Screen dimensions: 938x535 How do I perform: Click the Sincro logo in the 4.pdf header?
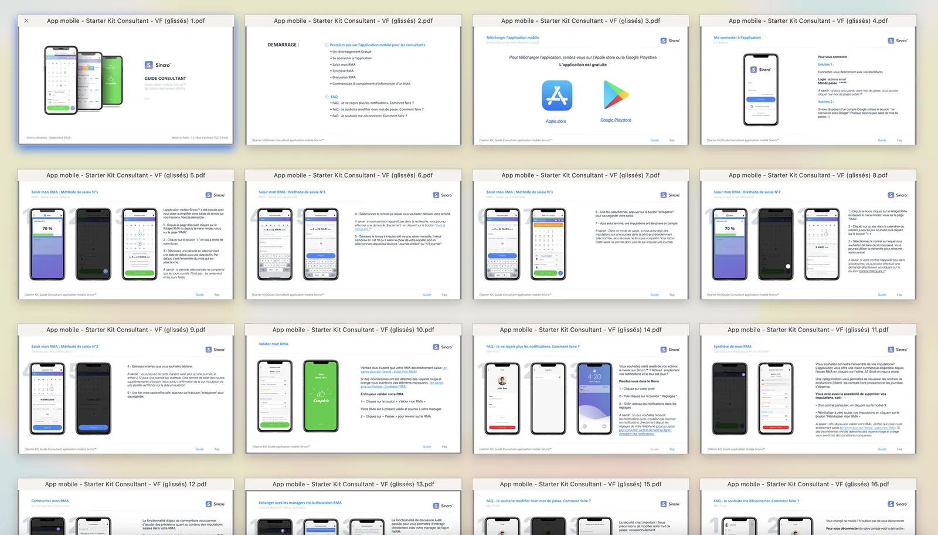(x=898, y=40)
